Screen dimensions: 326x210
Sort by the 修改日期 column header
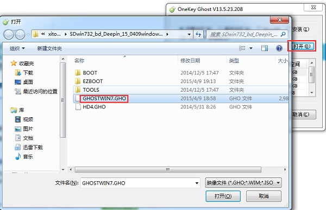[x=190, y=61]
